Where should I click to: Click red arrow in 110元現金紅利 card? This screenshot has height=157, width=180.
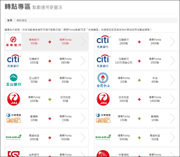[139, 61]
